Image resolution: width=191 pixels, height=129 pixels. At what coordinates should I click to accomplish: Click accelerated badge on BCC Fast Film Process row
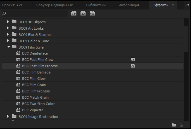point(133,66)
